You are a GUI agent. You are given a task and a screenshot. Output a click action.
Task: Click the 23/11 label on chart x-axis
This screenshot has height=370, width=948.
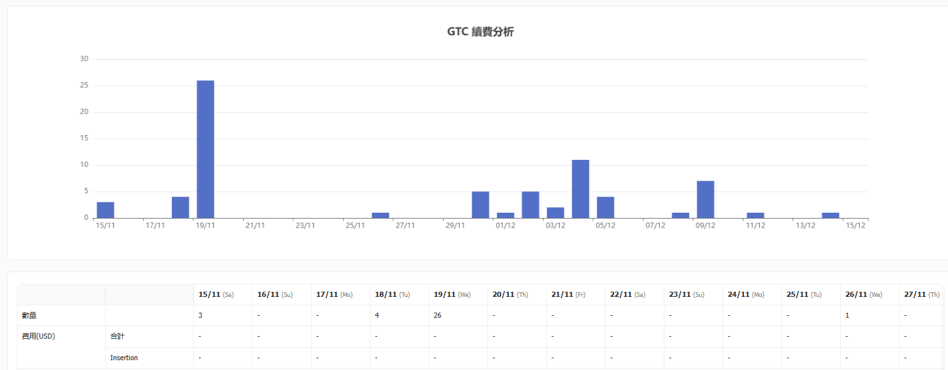[305, 226]
